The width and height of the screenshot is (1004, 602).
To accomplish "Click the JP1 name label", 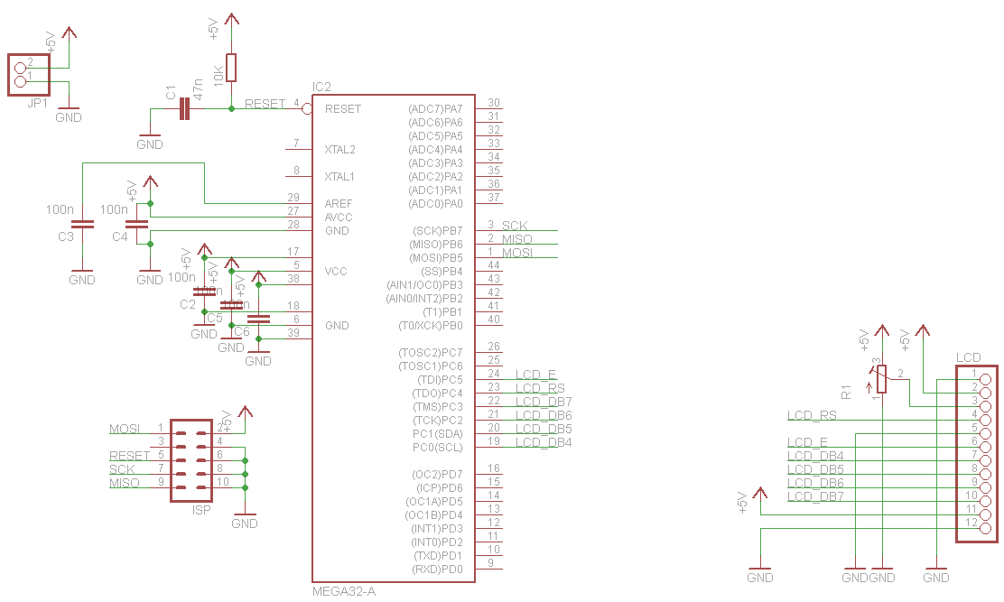I will 37,102.
